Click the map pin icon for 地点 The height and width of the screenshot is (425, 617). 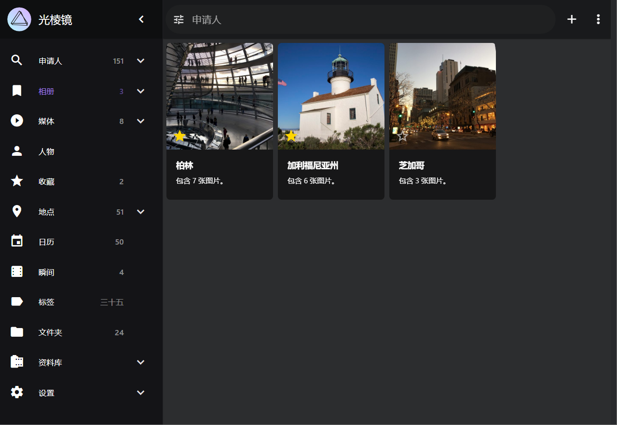17,212
